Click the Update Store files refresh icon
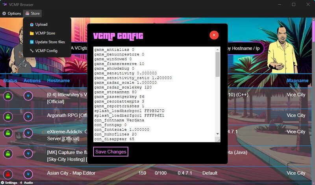The height and width of the screenshot is (185, 315). click(31, 42)
